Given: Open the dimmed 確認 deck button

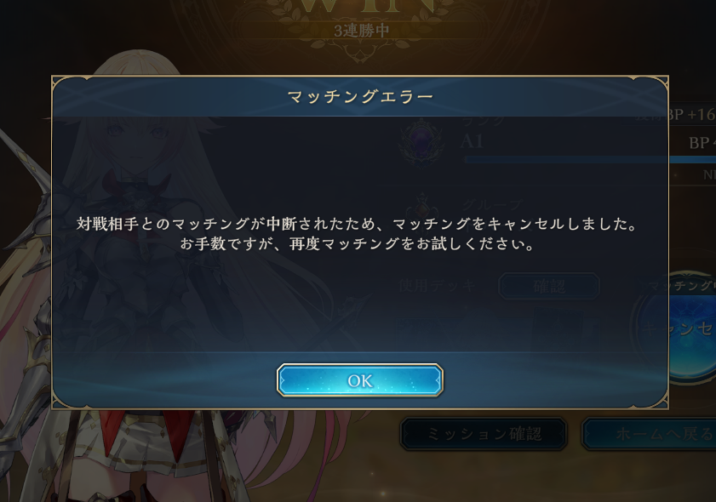Looking at the screenshot, I should click(549, 286).
